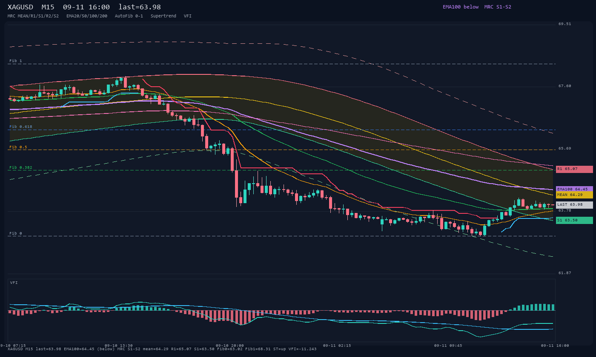Viewport: 596px width, 357px height.
Task: Click the 09-11 02:15 time axis label
Action: click(x=337, y=346)
